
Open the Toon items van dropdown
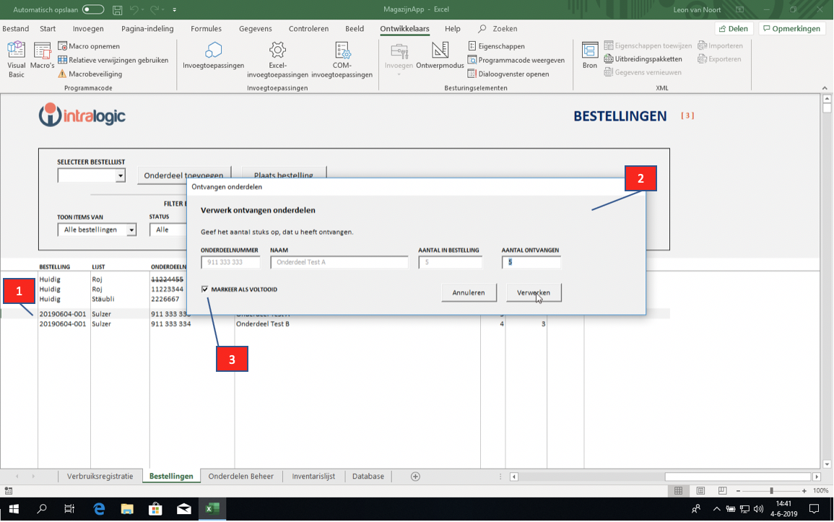(x=131, y=230)
